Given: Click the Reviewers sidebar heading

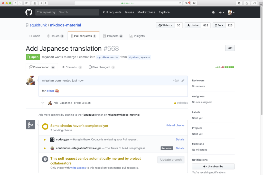Looking at the screenshot, I should (198, 80).
